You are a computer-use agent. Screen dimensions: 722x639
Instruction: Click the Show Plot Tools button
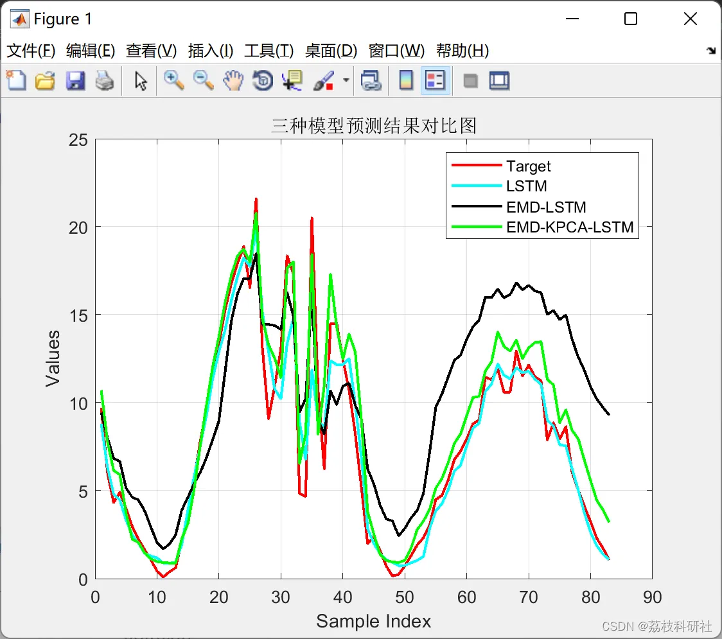click(500, 80)
